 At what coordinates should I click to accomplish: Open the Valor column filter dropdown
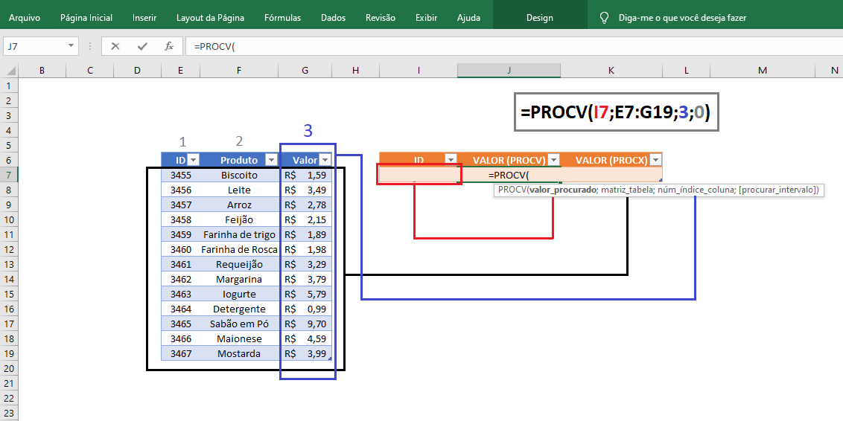click(325, 159)
